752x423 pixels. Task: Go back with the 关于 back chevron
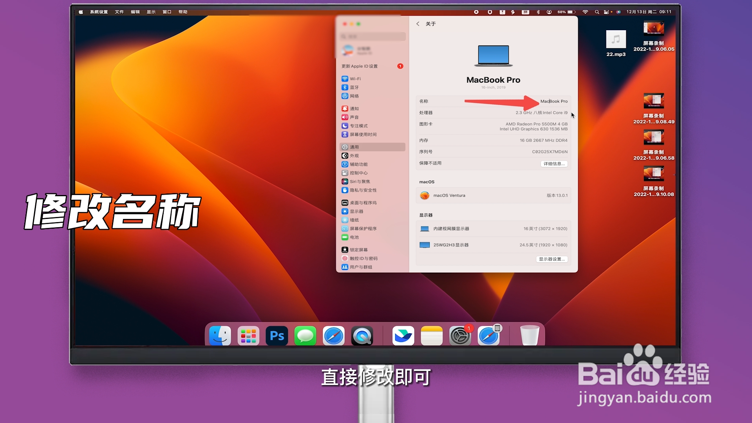(418, 24)
